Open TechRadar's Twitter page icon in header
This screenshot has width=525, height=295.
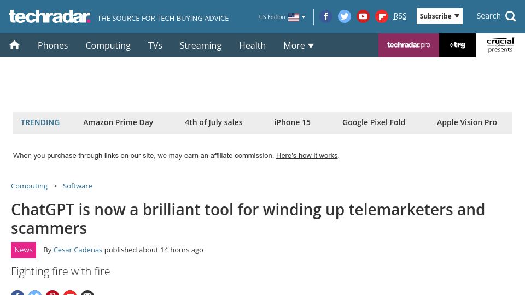[344, 16]
